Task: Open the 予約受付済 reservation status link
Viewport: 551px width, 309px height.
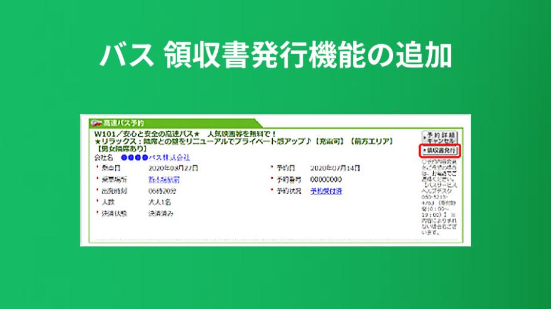Action: pos(326,191)
